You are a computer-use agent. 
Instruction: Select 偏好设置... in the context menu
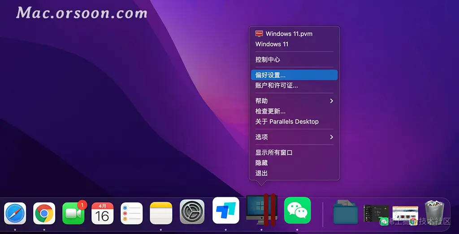[294, 75]
